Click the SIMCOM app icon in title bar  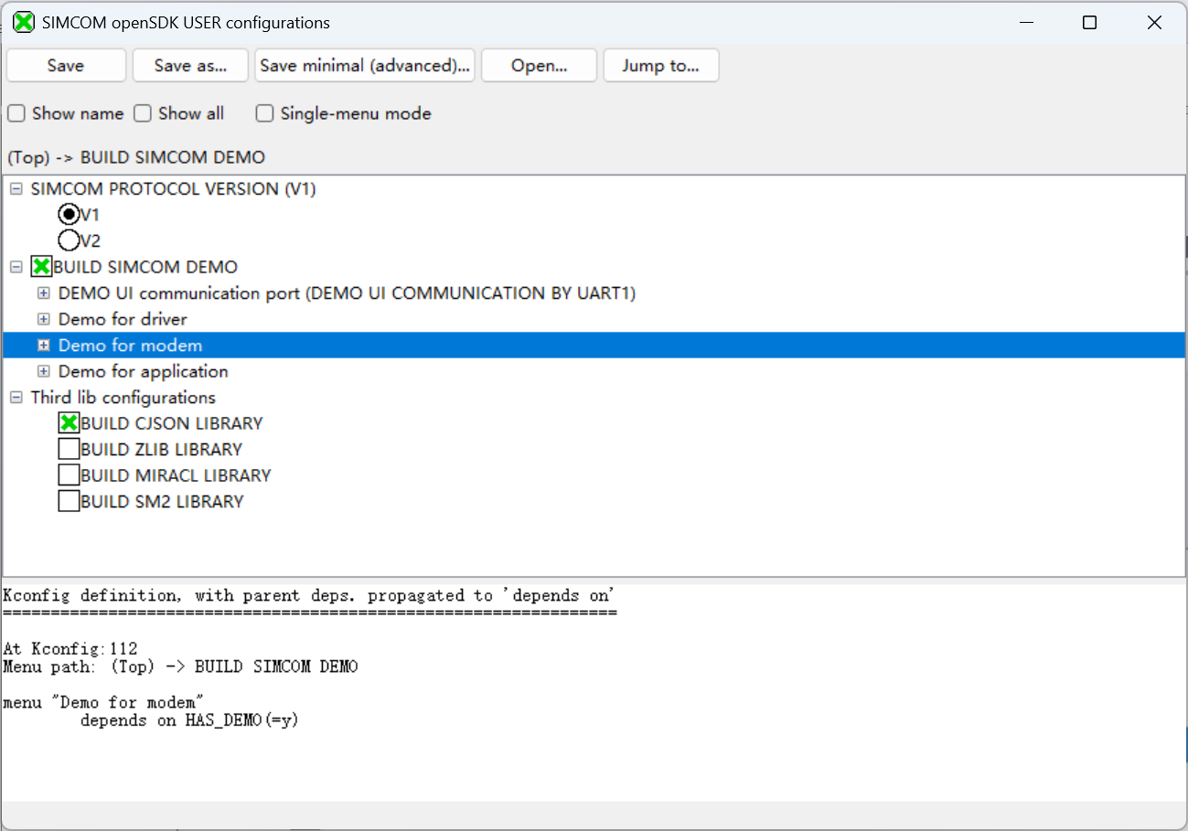pos(25,23)
